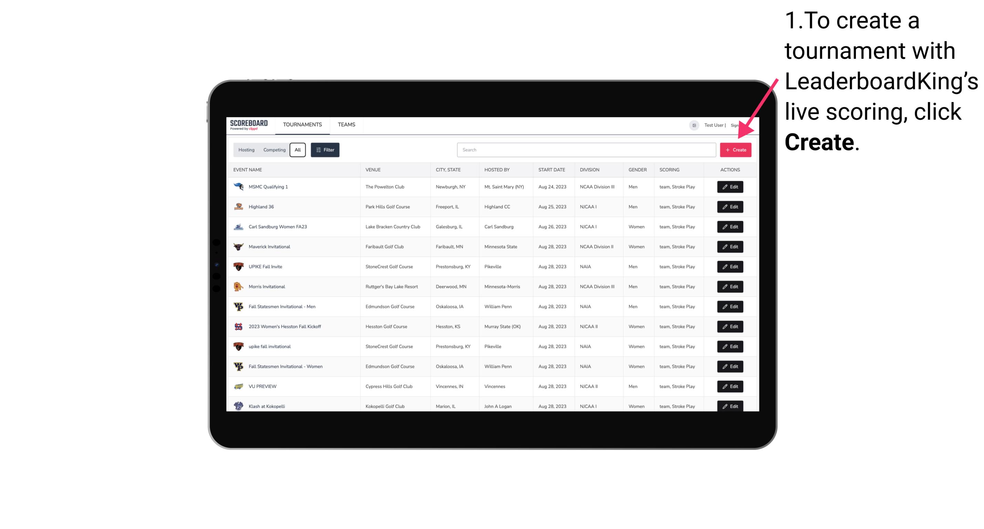Click the Tournaments navigation menu item

tap(302, 125)
